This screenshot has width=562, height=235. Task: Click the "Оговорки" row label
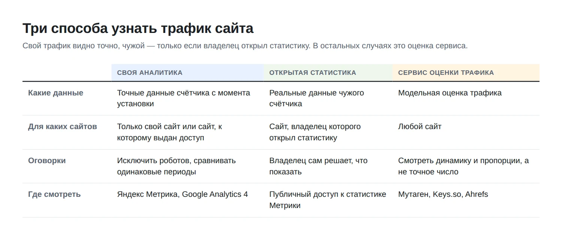click(x=47, y=161)
